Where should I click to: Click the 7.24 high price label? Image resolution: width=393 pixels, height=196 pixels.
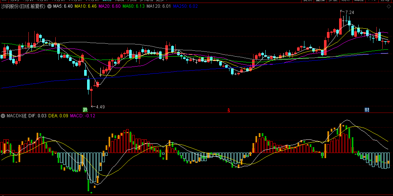point(349,13)
